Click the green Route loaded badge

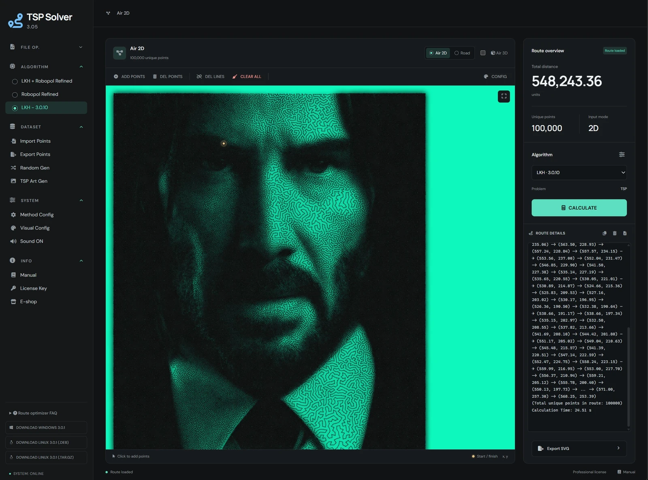click(615, 51)
